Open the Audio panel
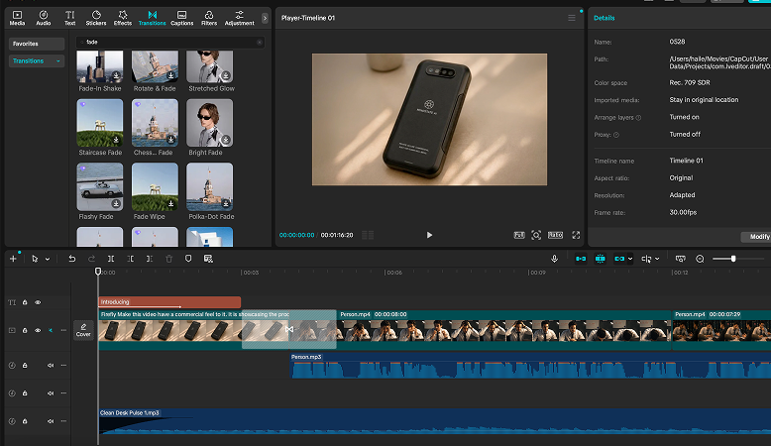Image resolution: width=771 pixels, height=446 pixels. [x=44, y=18]
